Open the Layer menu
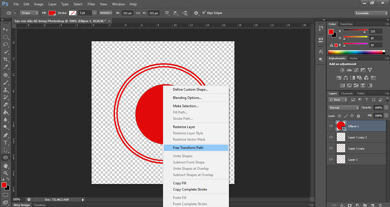 coord(52,4)
